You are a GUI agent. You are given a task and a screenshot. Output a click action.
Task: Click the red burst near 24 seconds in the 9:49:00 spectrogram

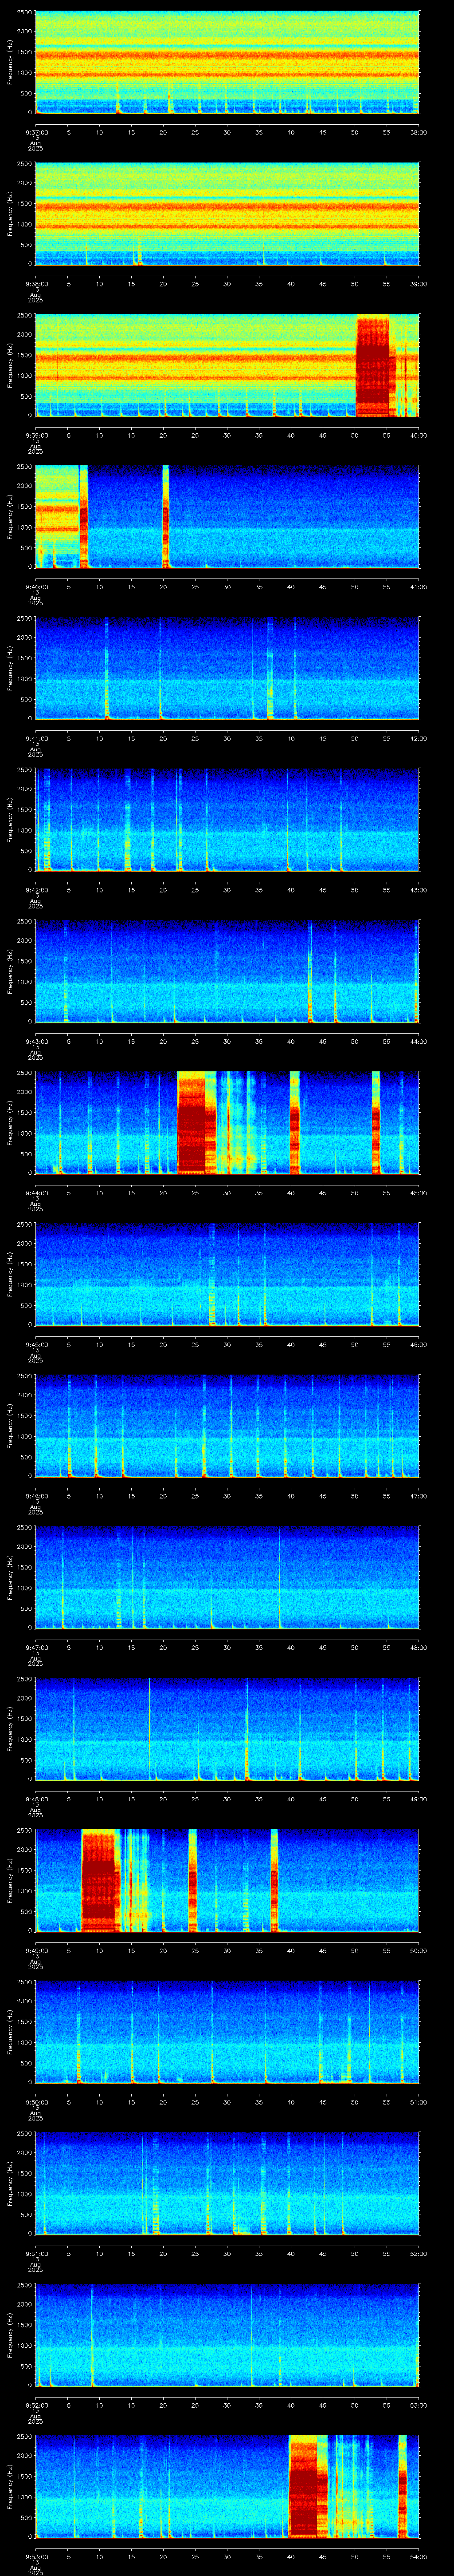pos(192,1880)
